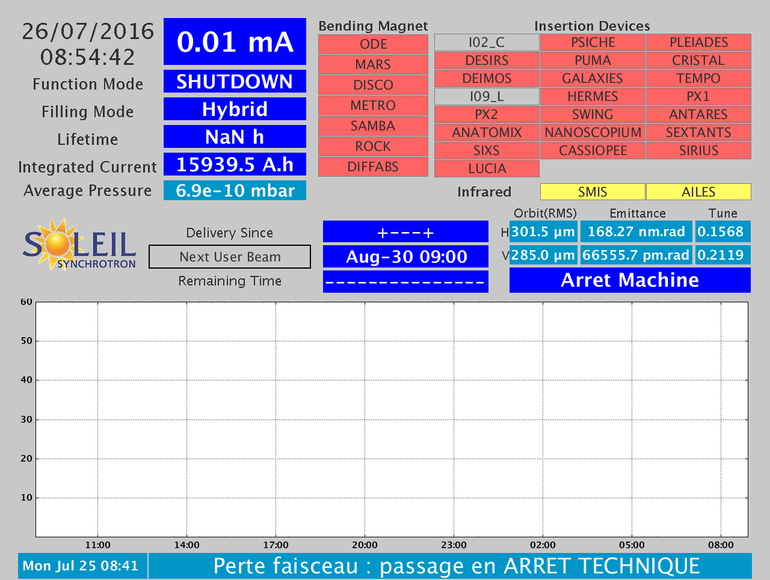Viewport: 770px width, 580px height.
Task: Click the LUCIA beamline box
Action: point(487,169)
